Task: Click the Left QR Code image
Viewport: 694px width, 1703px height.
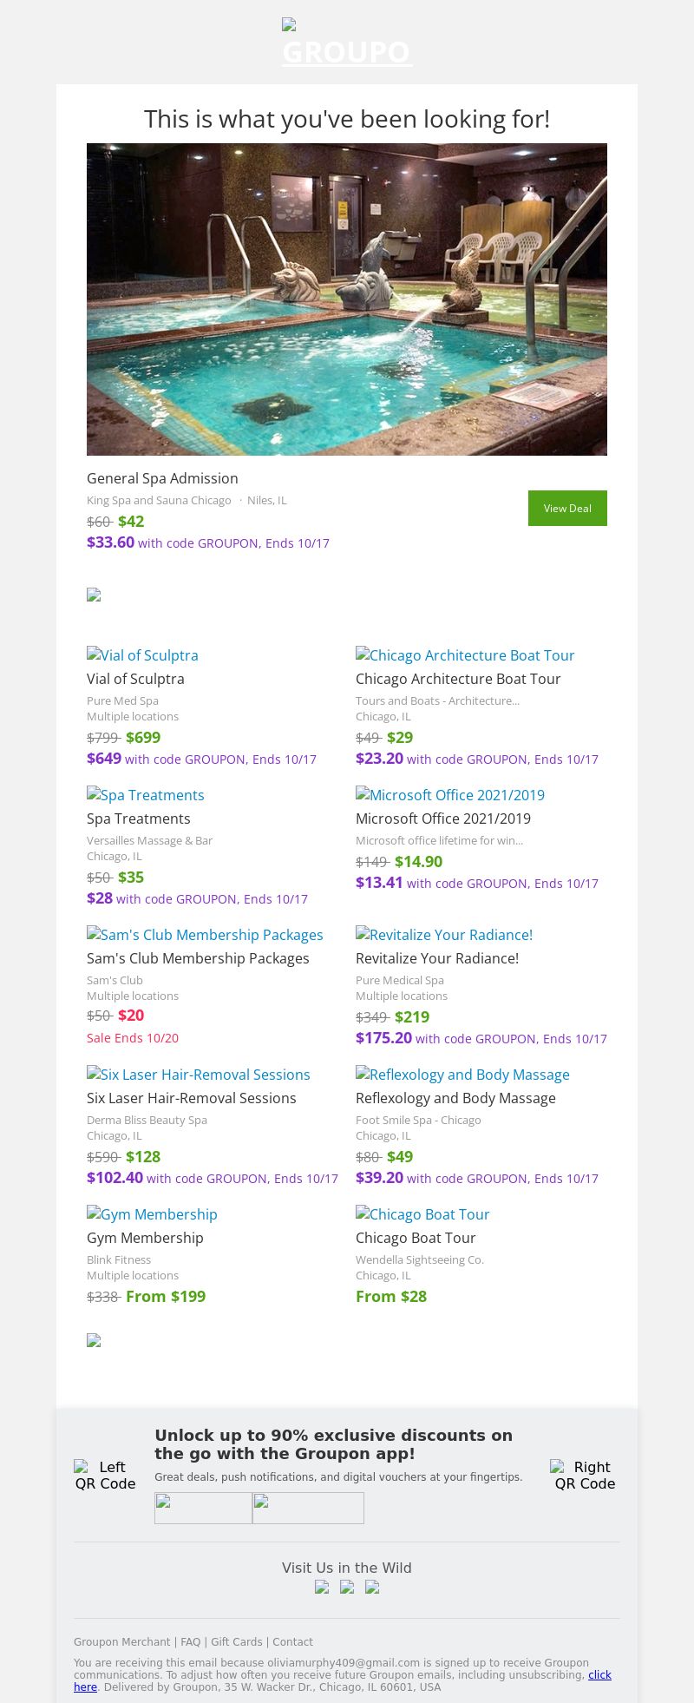Action: [x=105, y=1476]
